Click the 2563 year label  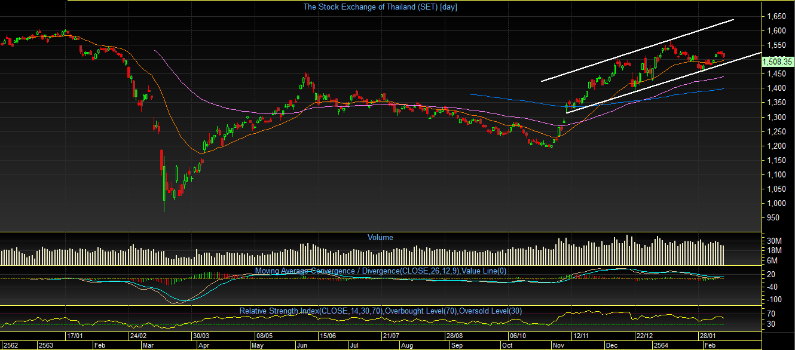[x=47, y=345]
